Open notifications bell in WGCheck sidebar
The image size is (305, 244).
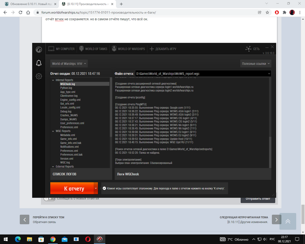(39, 63)
